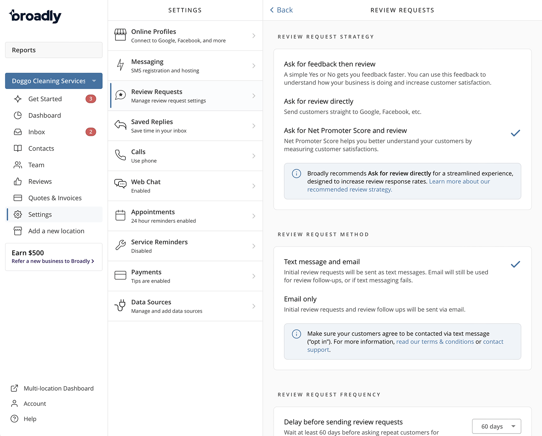This screenshot has height=436, width=542.
Task: Click the contact support link
Action: pyautogui.click(x=405, y=346)
